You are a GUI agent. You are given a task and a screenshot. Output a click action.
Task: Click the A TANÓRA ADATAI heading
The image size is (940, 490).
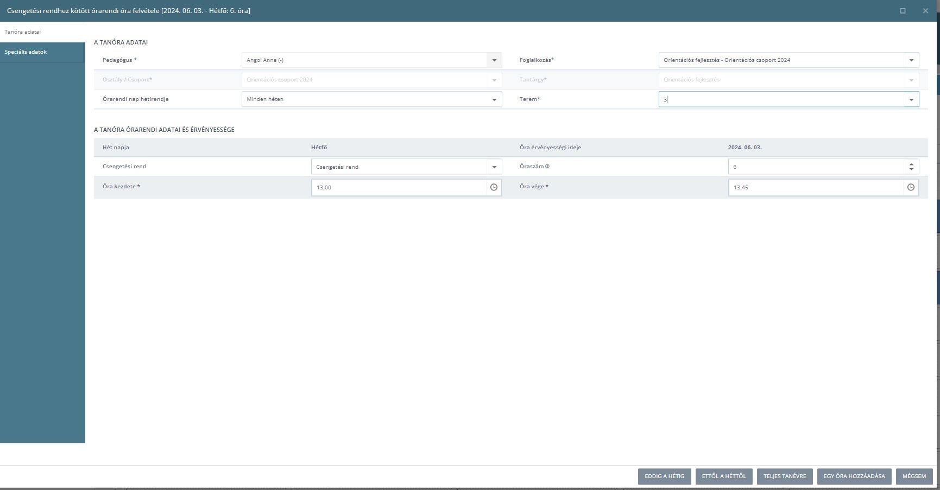tap(121, 42)
